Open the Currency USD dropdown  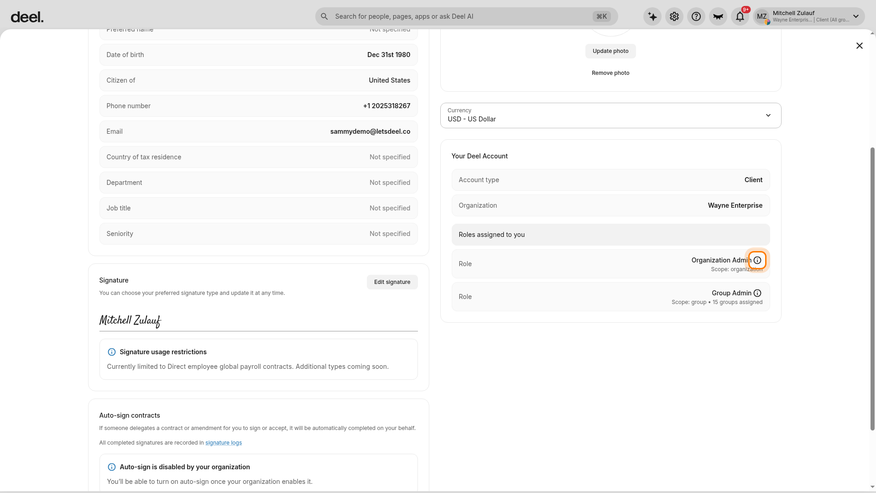(x=610, y=115)
